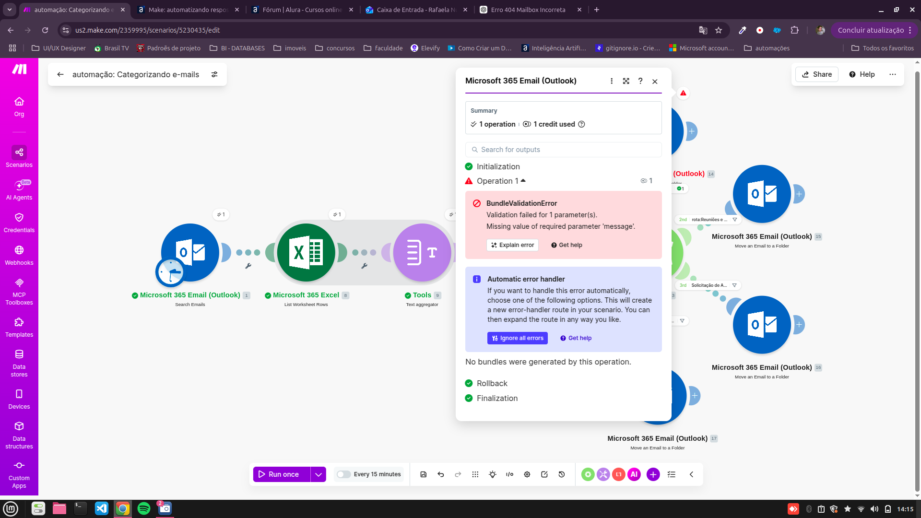Viewport: 921px width, 518px height.
Task: Add a favorite with the purple plus
Action: tap(653, 474)
